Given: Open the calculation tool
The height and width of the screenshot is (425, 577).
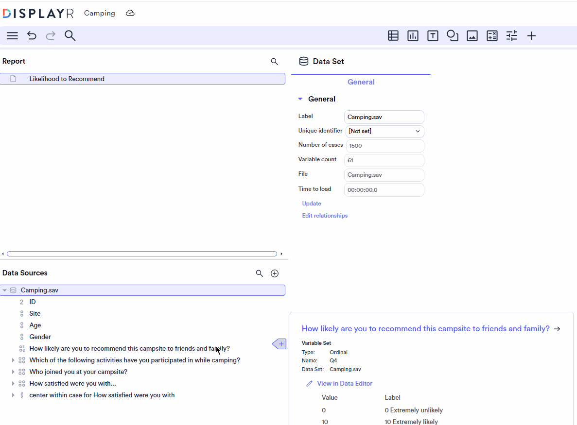Looking at the screenshot, I should (x=492, y=35).
